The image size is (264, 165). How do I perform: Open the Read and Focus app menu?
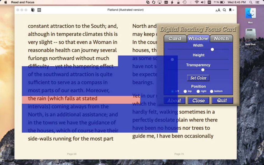(23, 2)
